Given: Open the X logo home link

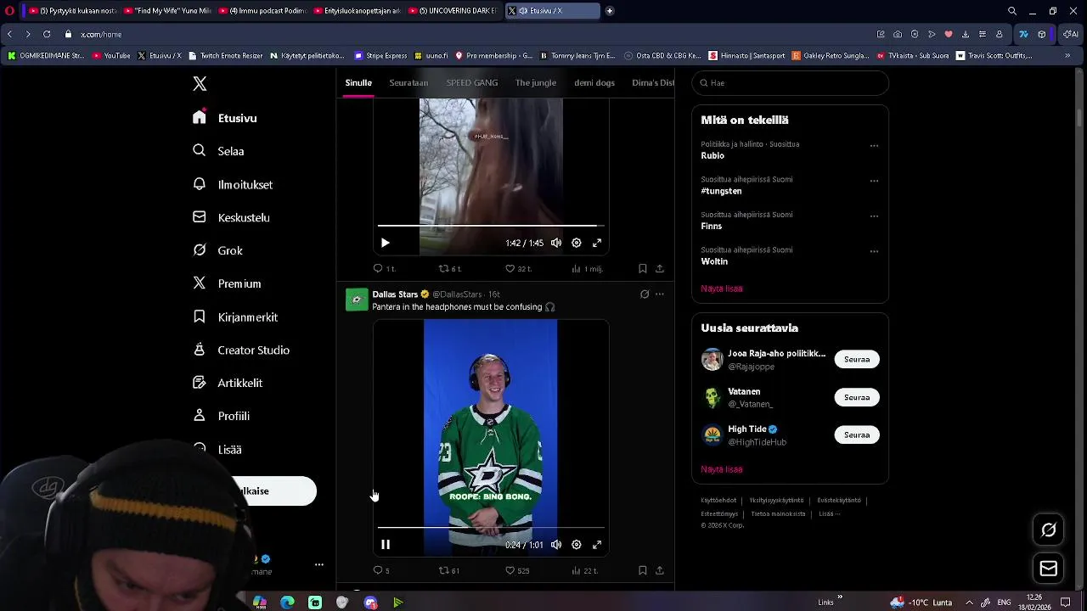Looking at the screenshot, I should [x=200, y=83].
